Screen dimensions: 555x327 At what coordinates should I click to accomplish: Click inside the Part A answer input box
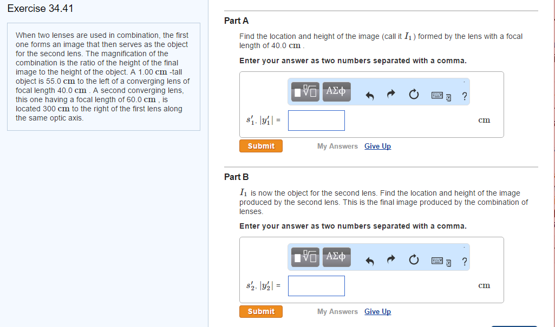tap(316, 120)
